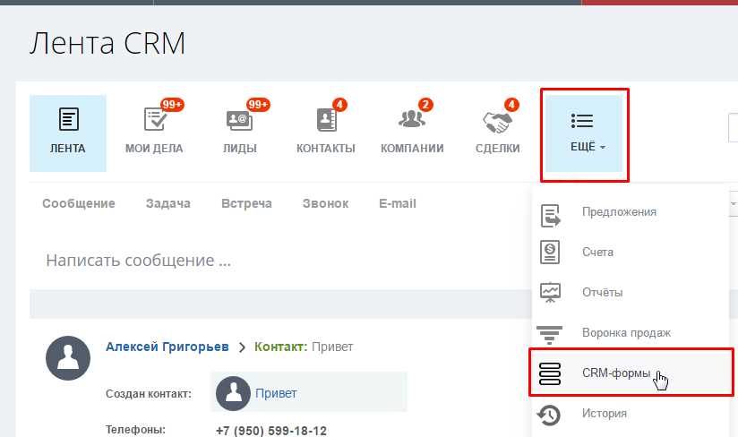Expand the Ещё dropdown menu
Viewport: 738px width, 437px height.
(584, 134)
